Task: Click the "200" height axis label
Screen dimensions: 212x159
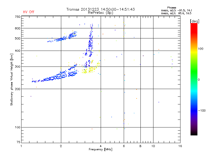Action: point(17,89)
